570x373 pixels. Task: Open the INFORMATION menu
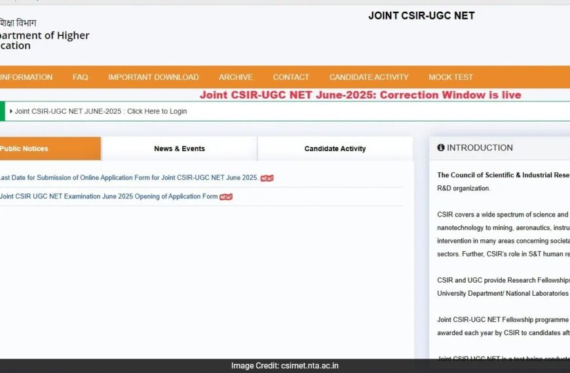point(26,77)
